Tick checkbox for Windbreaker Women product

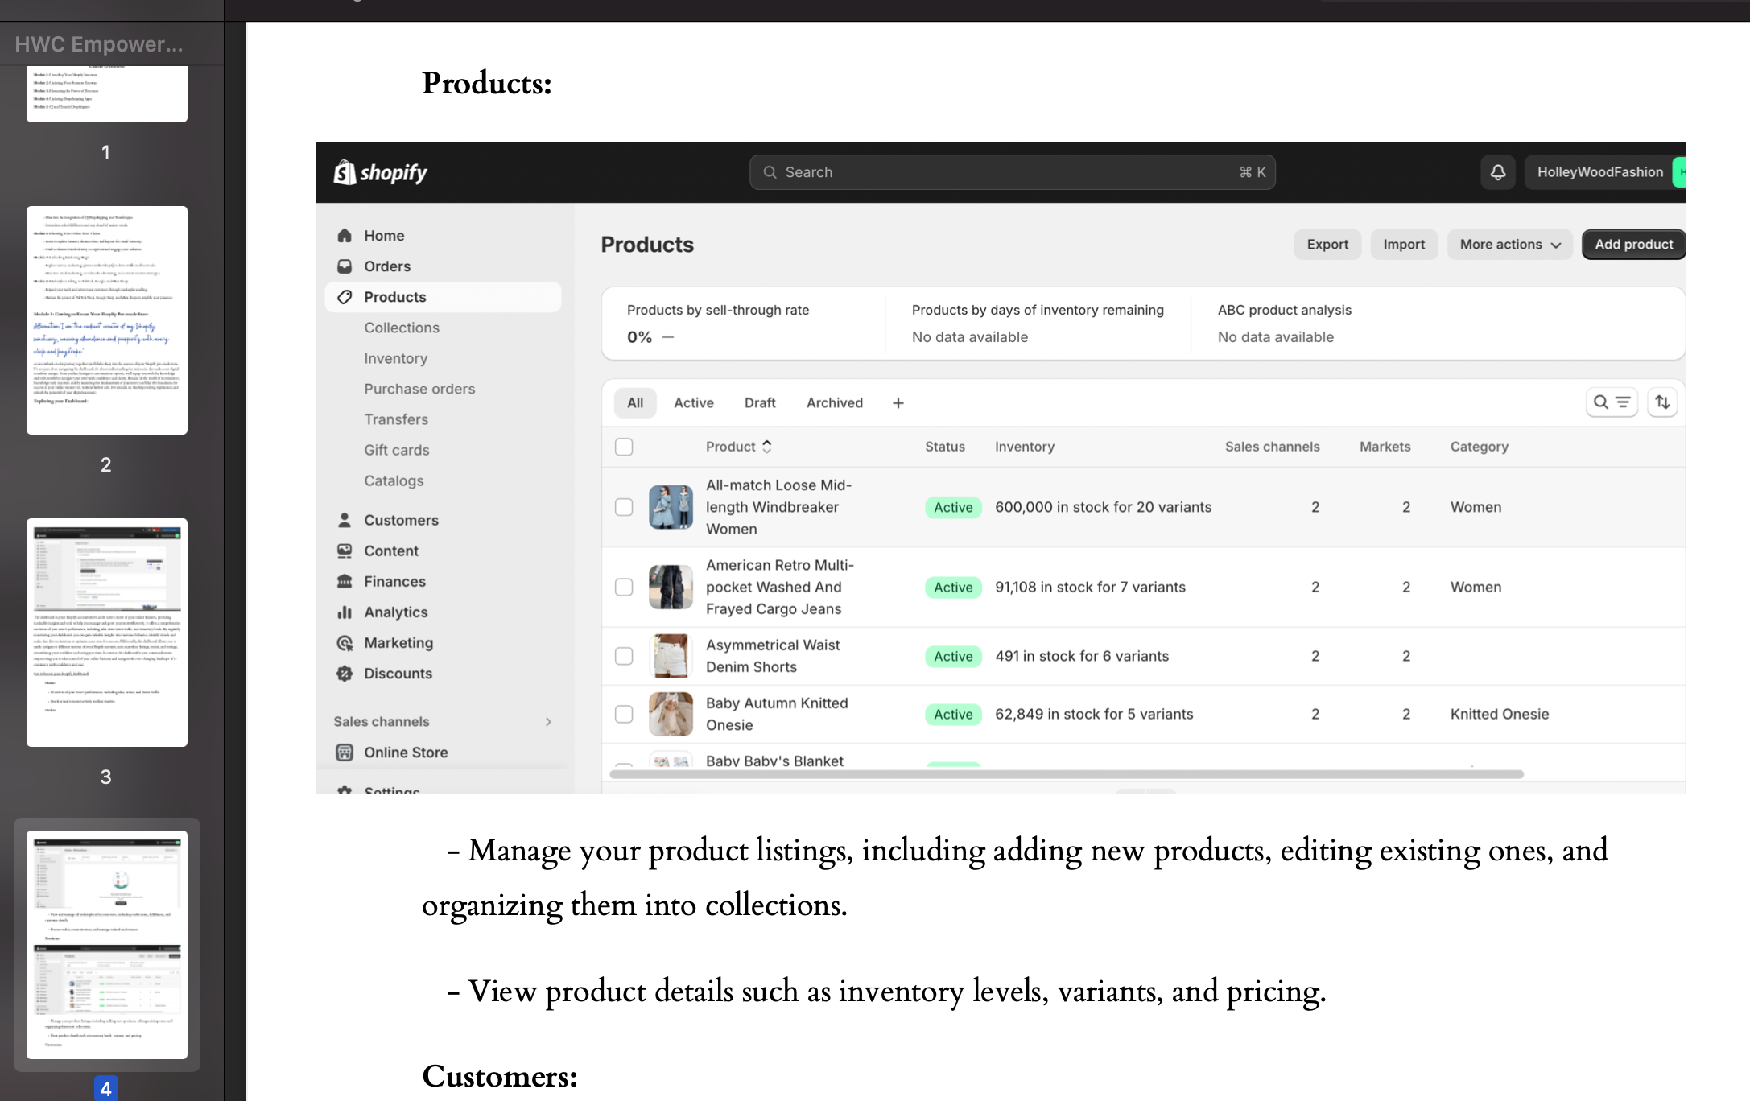624,507
